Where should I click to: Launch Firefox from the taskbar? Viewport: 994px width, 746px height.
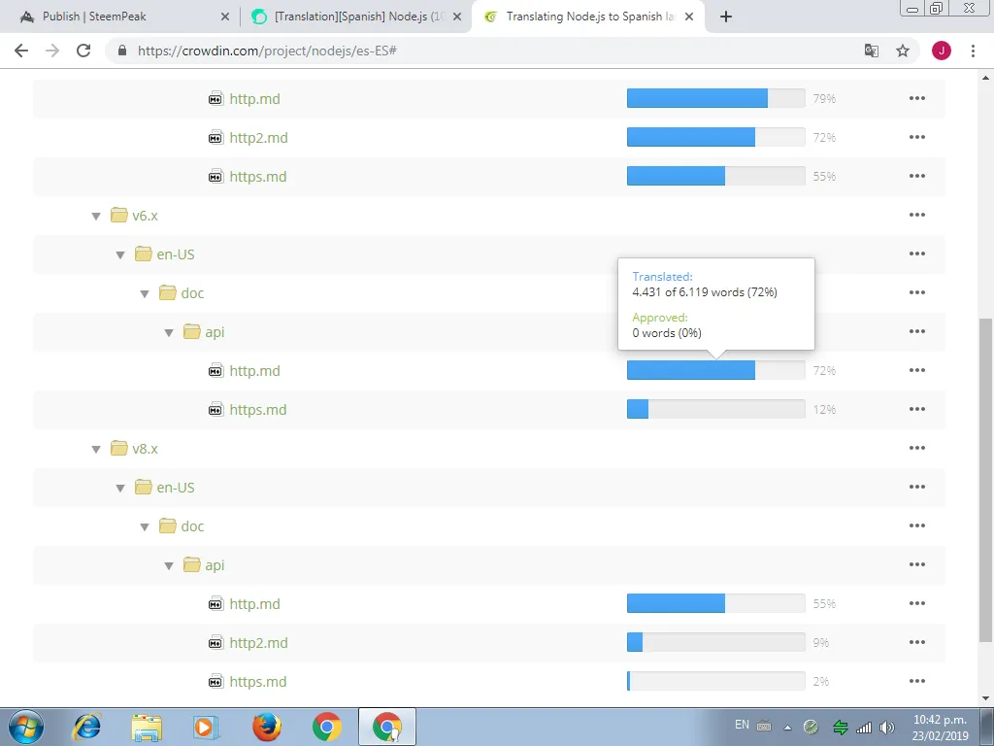(266, 727)
